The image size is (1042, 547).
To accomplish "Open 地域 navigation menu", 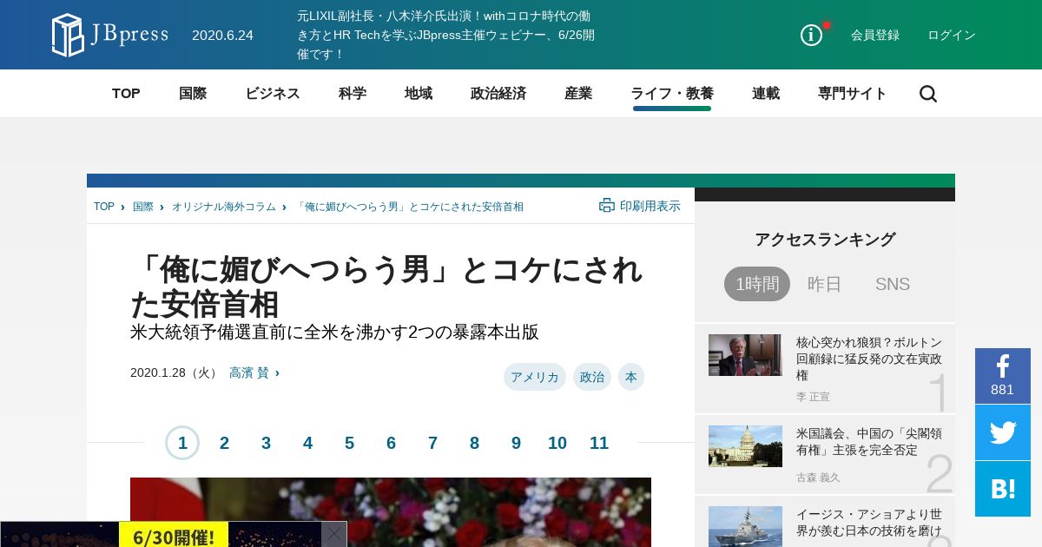I will point(419,94).
